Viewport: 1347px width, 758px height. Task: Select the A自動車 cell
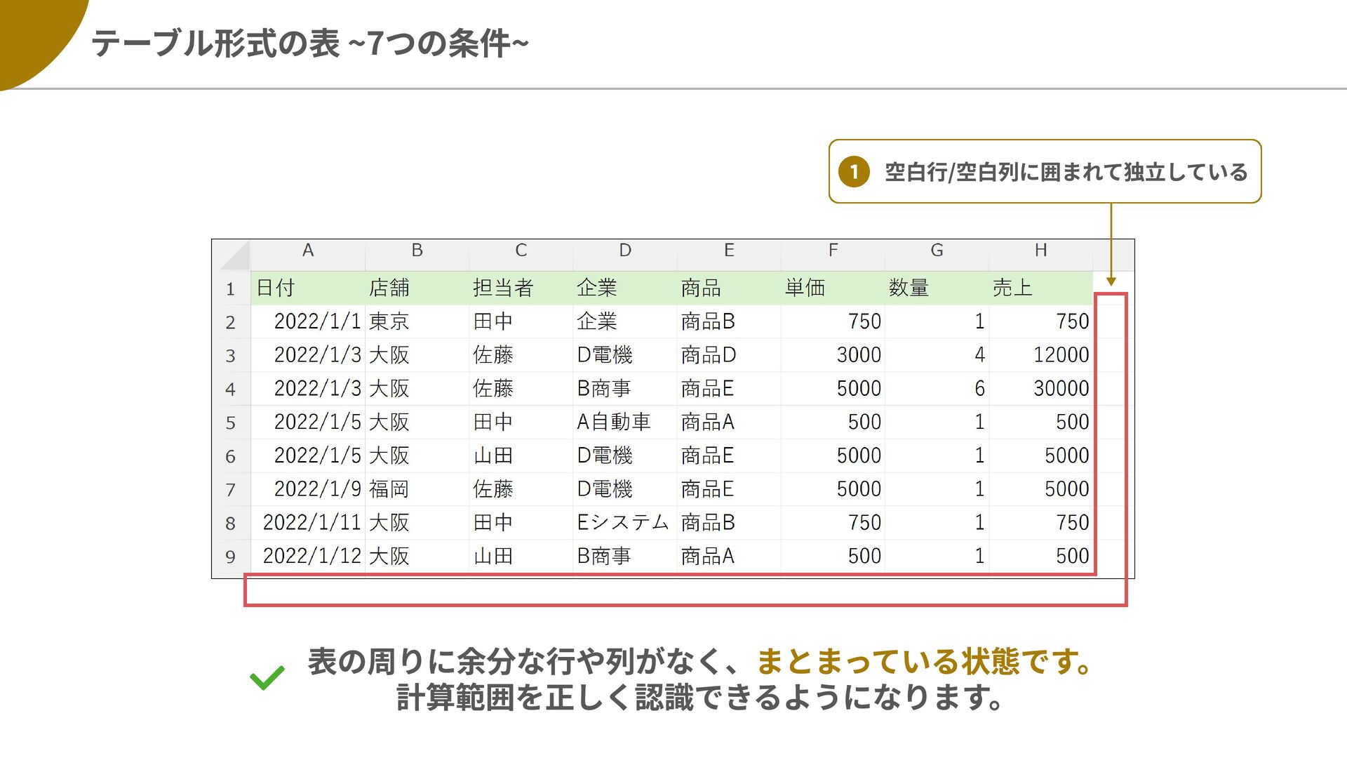[x=624, y=423]
